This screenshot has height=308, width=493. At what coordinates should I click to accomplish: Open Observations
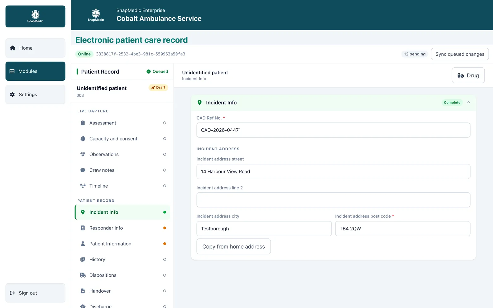123,154
